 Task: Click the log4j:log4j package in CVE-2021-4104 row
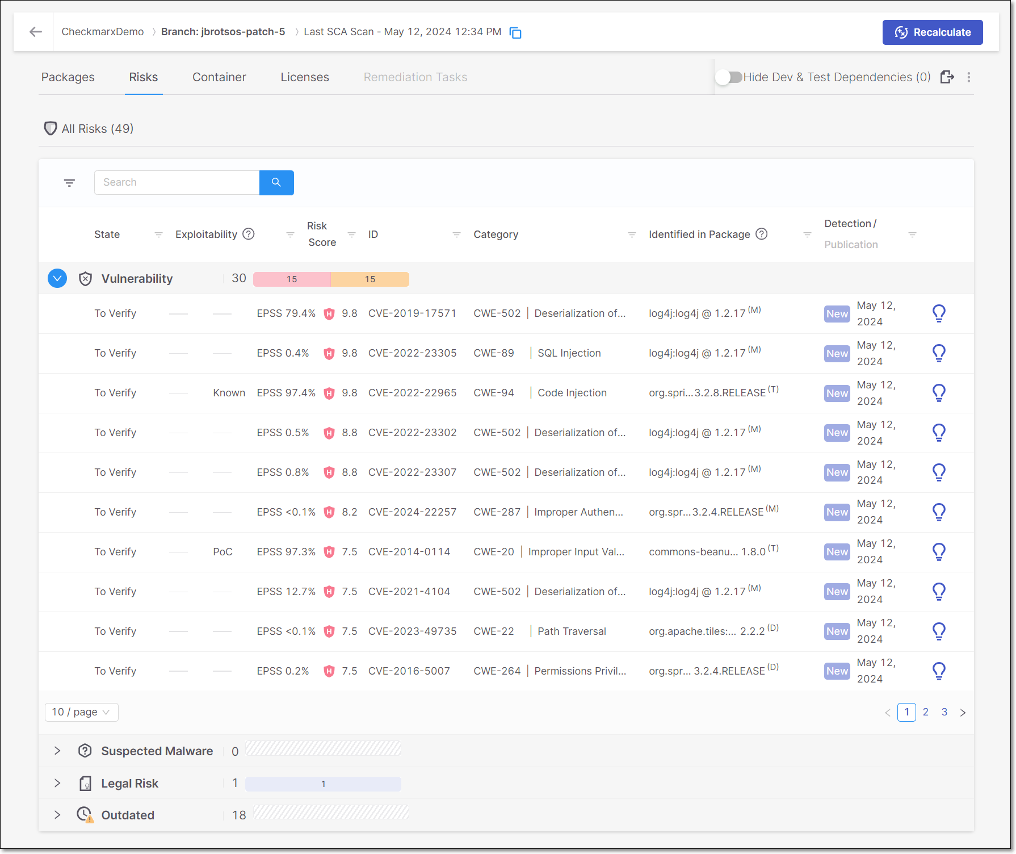(x=704, y=591)
